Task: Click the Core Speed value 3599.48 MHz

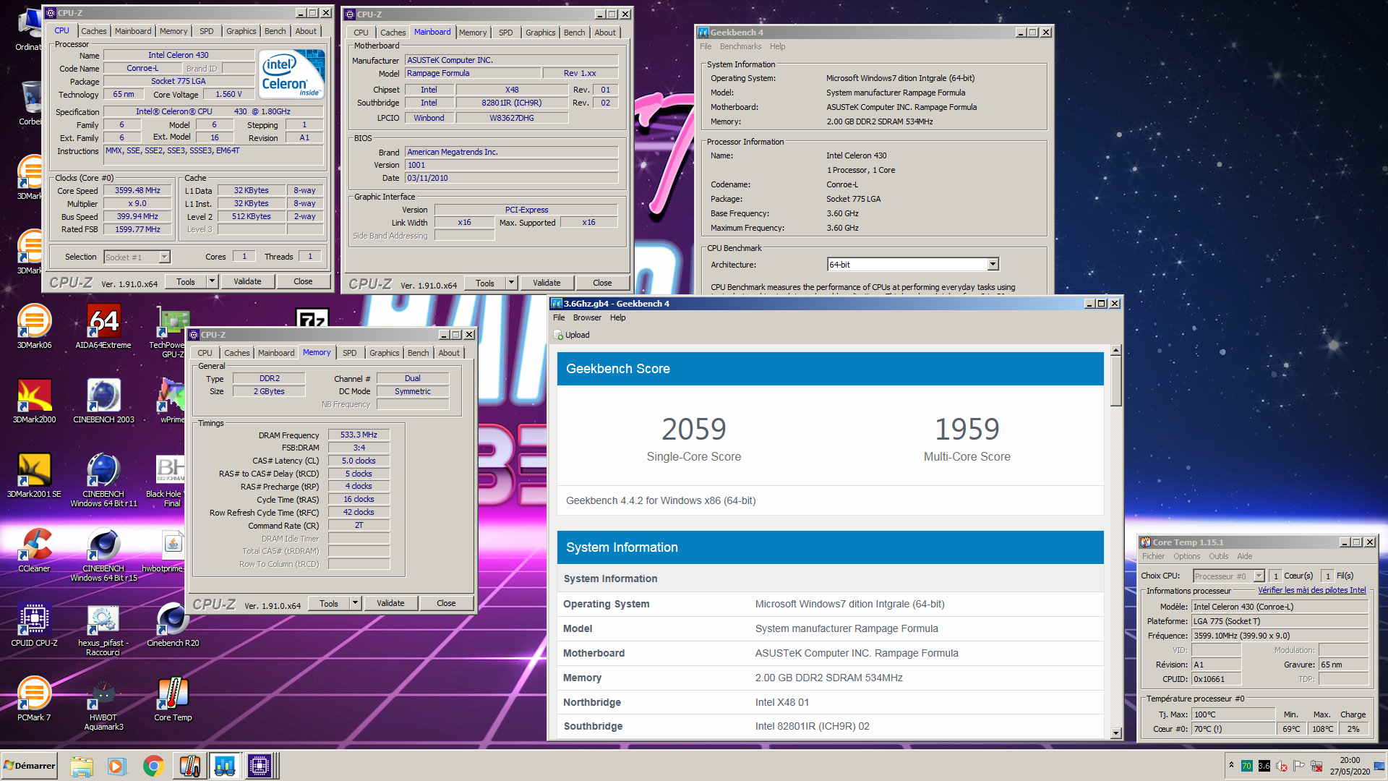Action: (137, 191)
